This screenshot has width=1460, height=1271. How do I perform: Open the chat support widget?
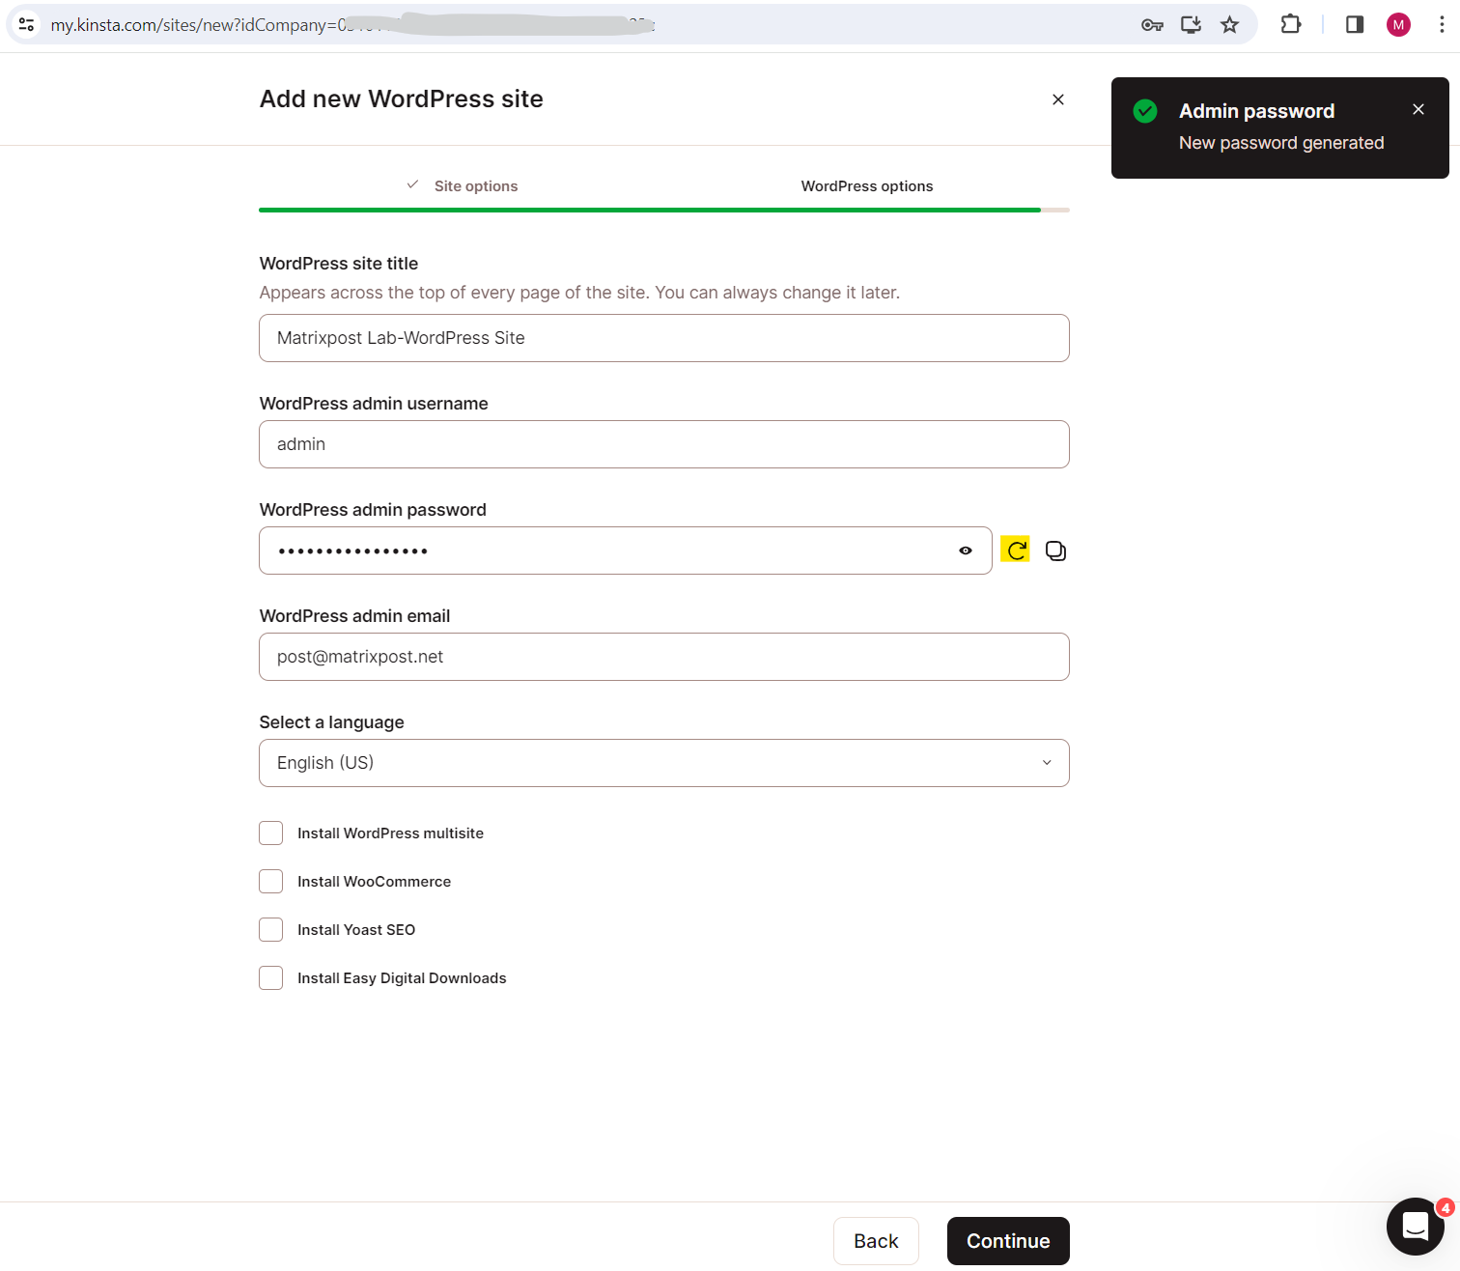1416,1227
